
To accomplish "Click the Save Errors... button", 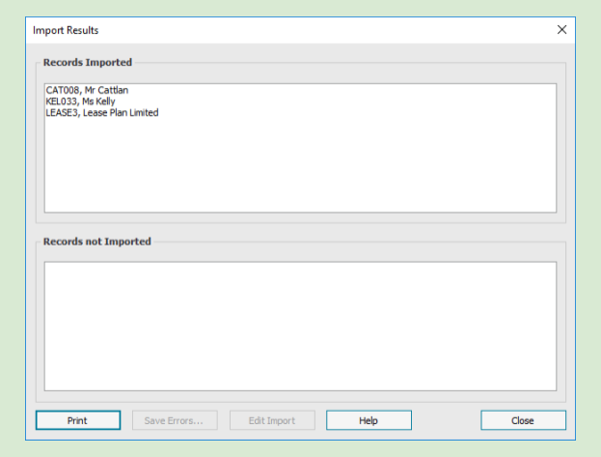I will 175,420.
